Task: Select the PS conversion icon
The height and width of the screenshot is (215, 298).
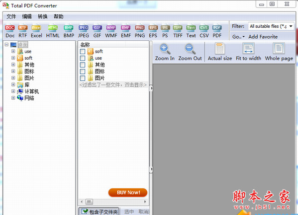Action: [165, 31]
